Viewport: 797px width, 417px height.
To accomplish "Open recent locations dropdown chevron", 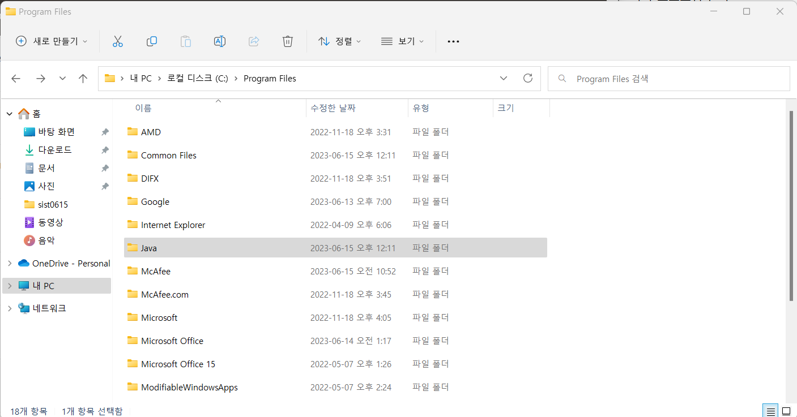I will point(62,79).
